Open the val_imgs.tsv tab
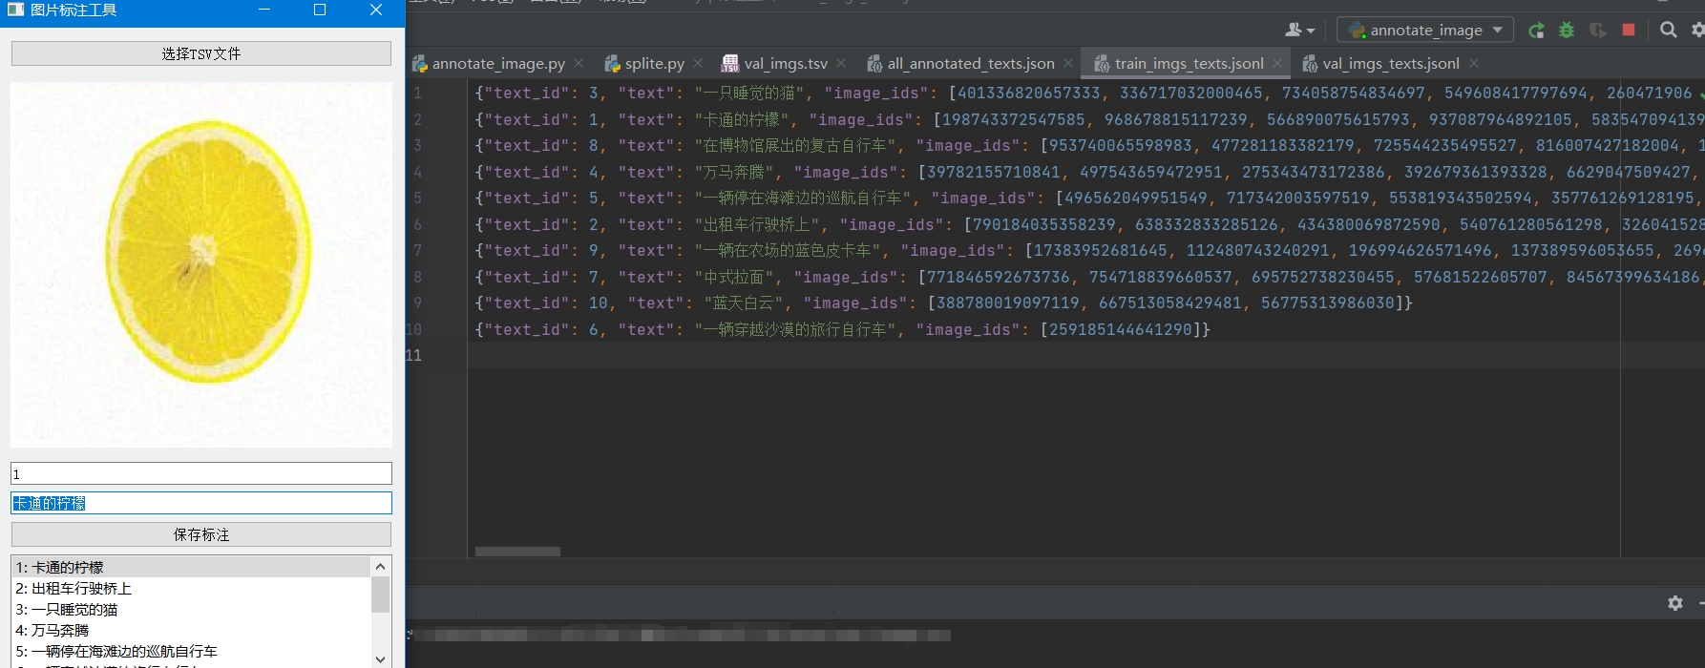The width and height of the screenshot is (1705, 668). coord(785,63)
